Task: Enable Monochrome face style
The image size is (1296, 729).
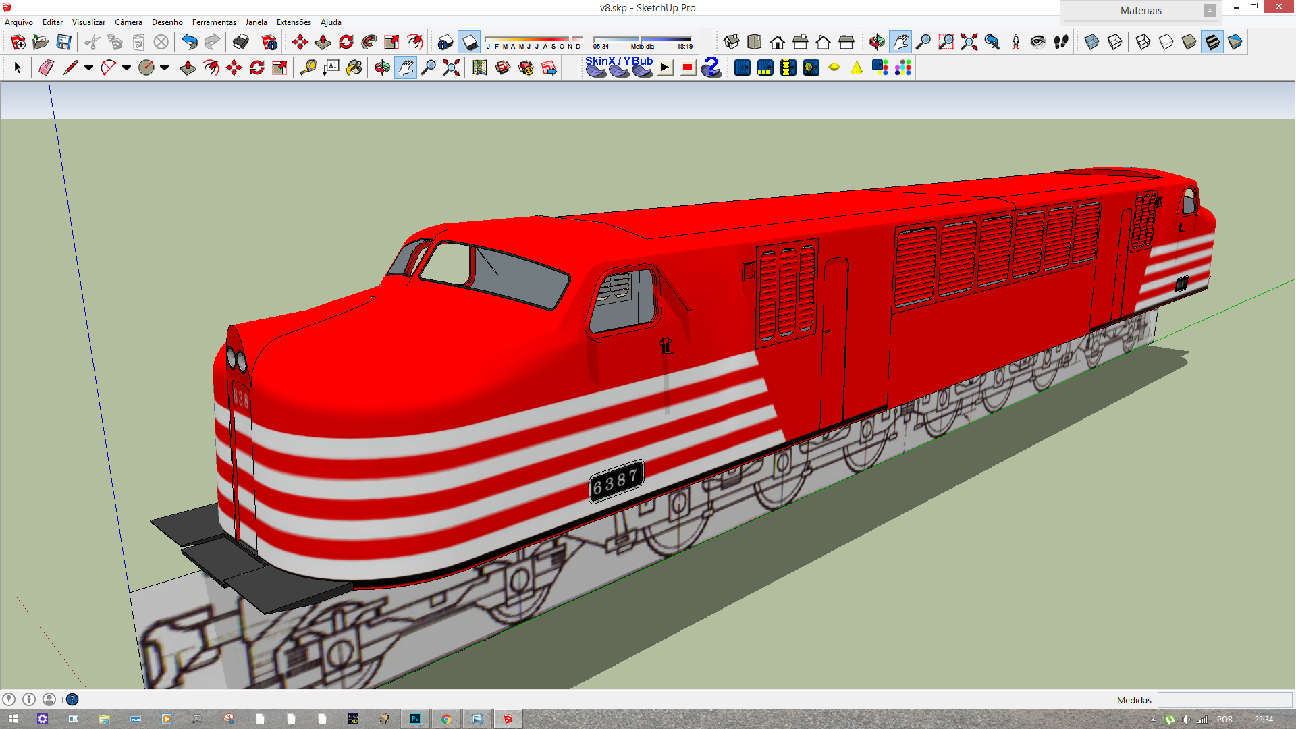Action: click(1235, 43)
